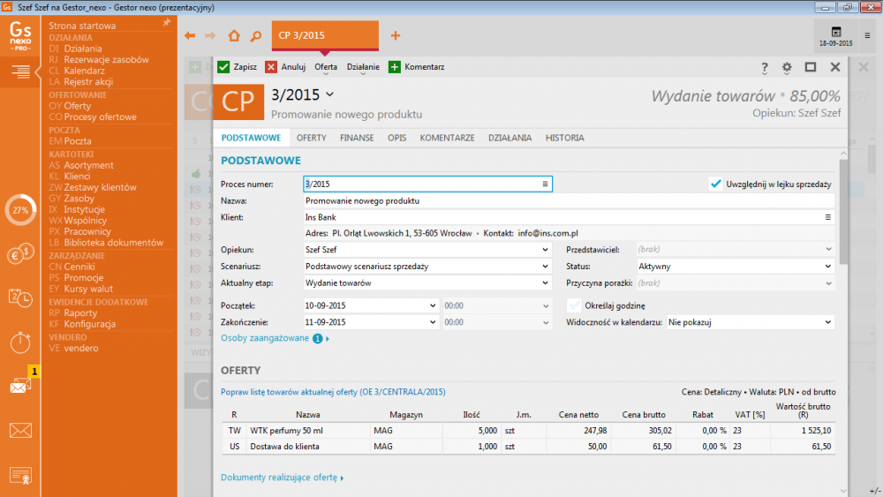Image resolution: width=883 pixels, height=497 pixels.
Task: Switch to the FINANSE tab
Action: (x=357, y=138)
